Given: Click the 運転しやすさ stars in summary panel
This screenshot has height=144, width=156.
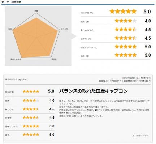Looking at the screenshot, I should point(126,47).
